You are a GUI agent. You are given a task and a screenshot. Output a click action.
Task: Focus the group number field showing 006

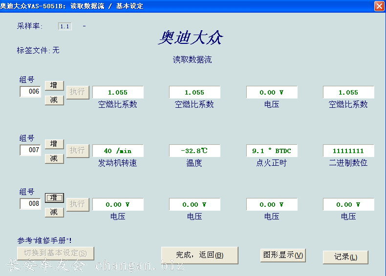point(30,92)
